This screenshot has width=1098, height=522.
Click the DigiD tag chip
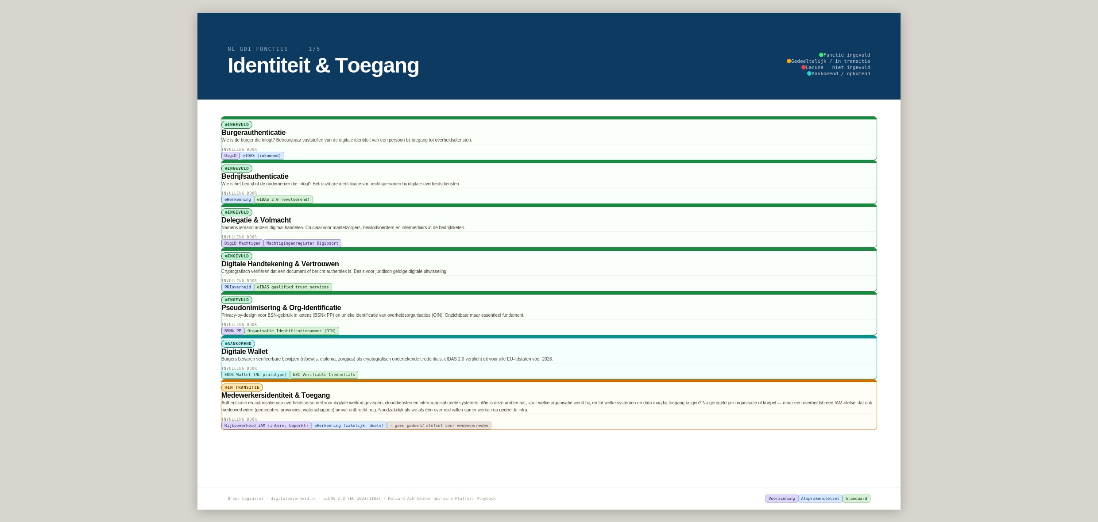pos(230,156)
